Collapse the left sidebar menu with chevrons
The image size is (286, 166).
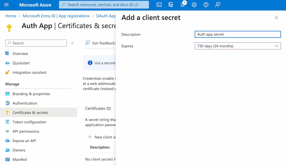72,43
